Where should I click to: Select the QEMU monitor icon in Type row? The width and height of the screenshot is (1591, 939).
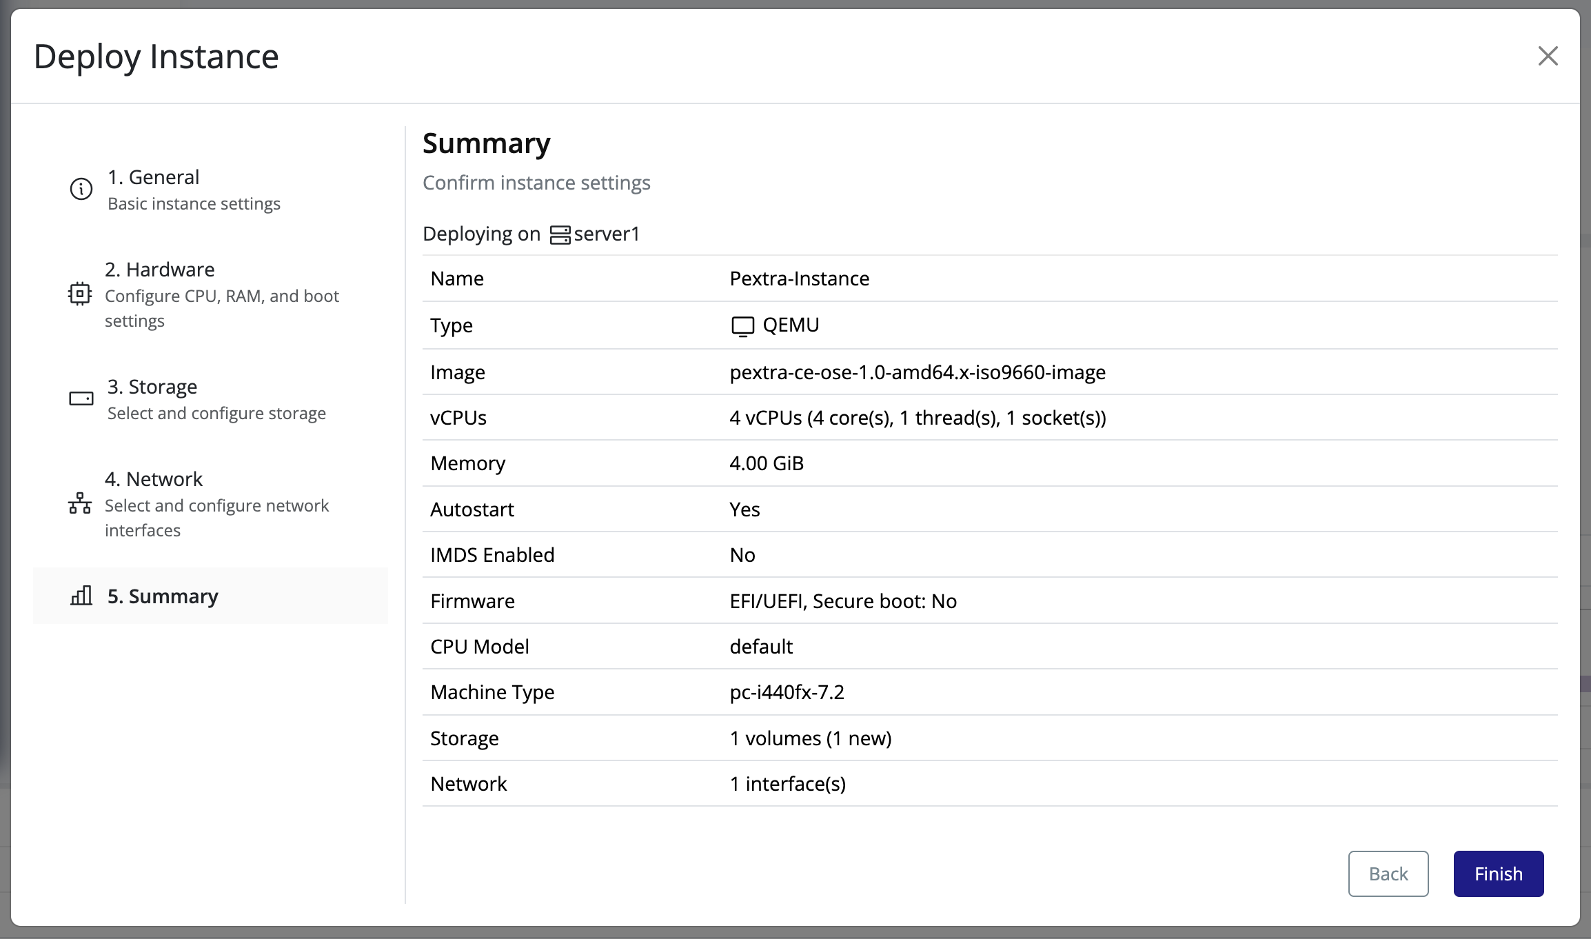coord(743,325)
